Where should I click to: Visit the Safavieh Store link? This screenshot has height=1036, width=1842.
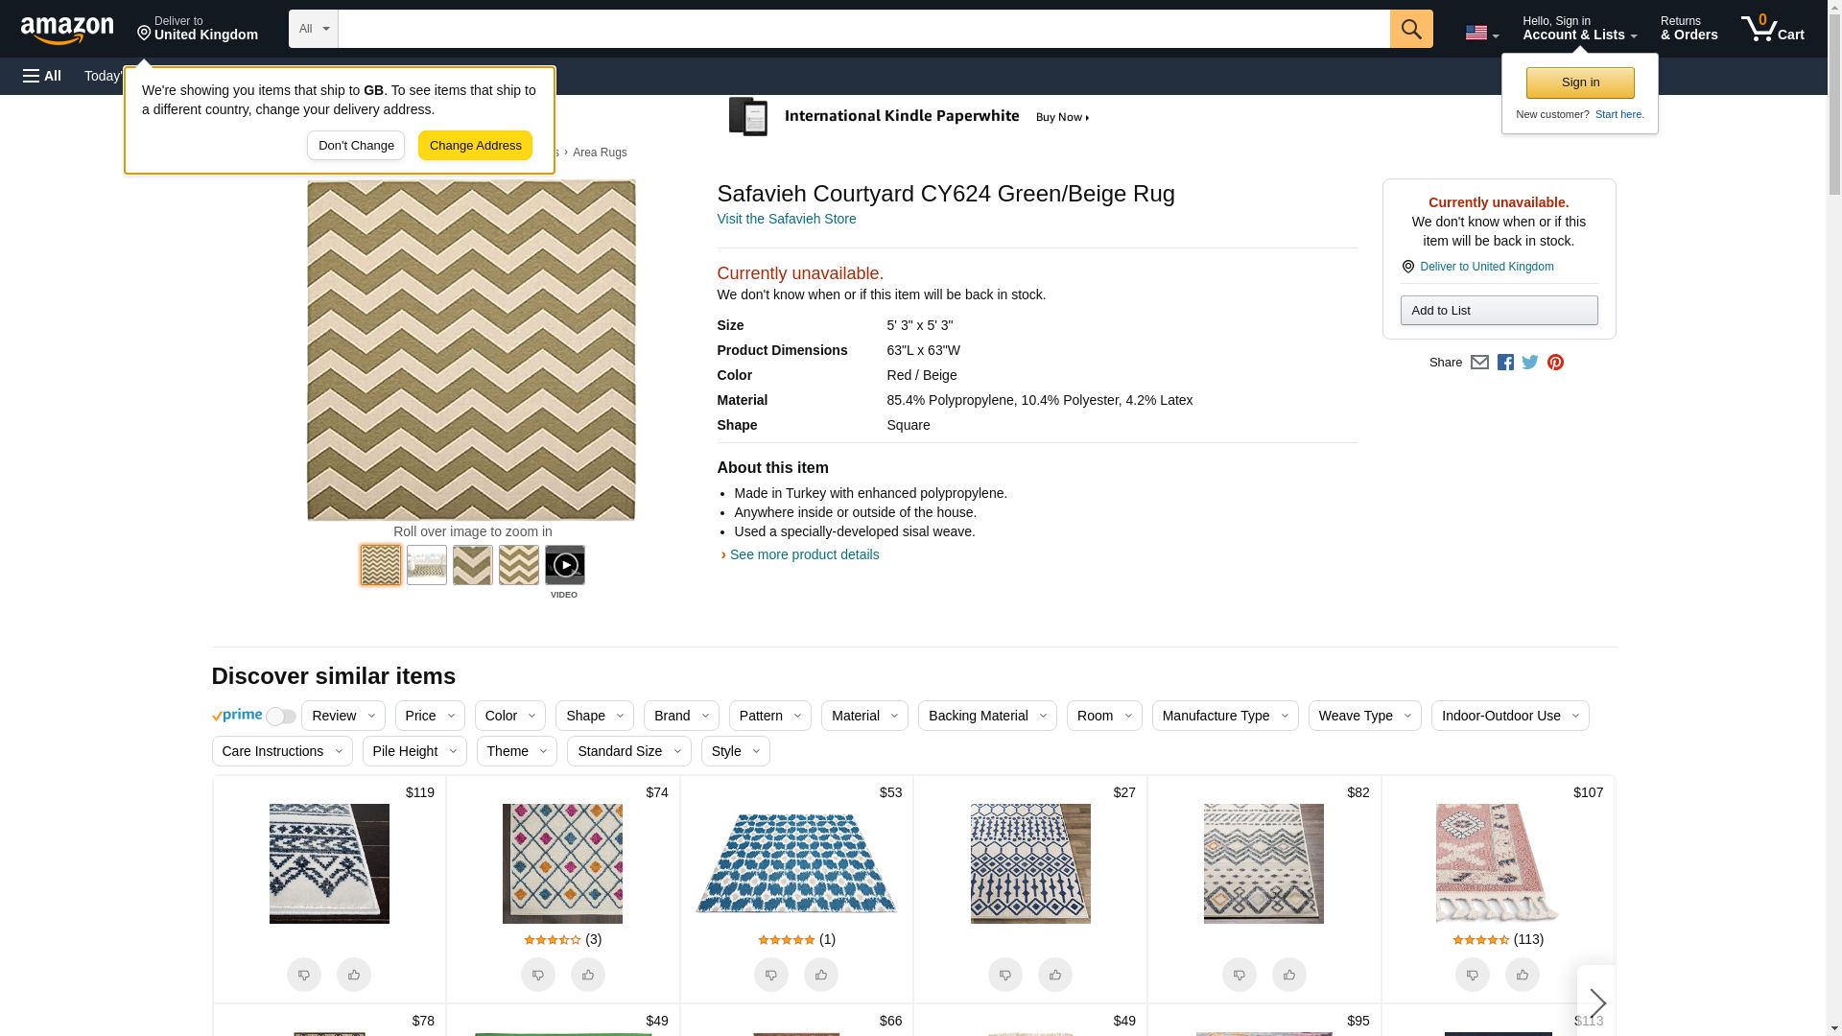(786, 219)
